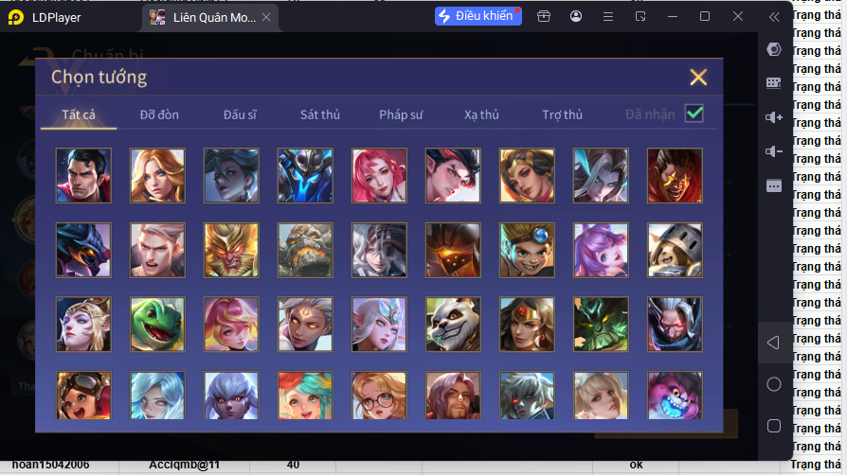The height and width of the screenshot is (475, 847).
Task: Open the LDPlayer store gift box icon
Action: [544, 17]
